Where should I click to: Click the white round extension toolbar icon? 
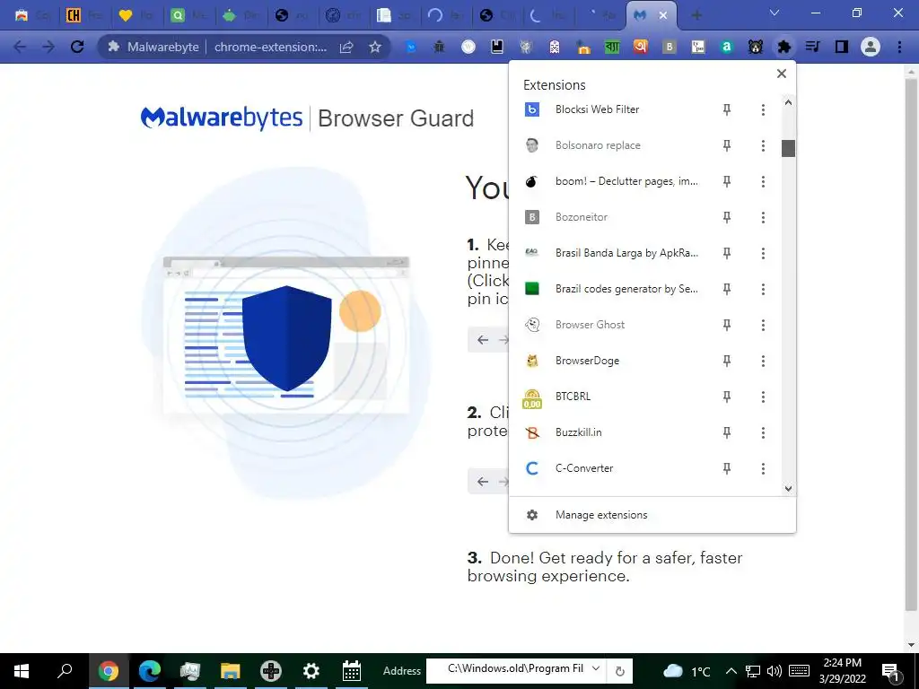(x=468, y=47)
